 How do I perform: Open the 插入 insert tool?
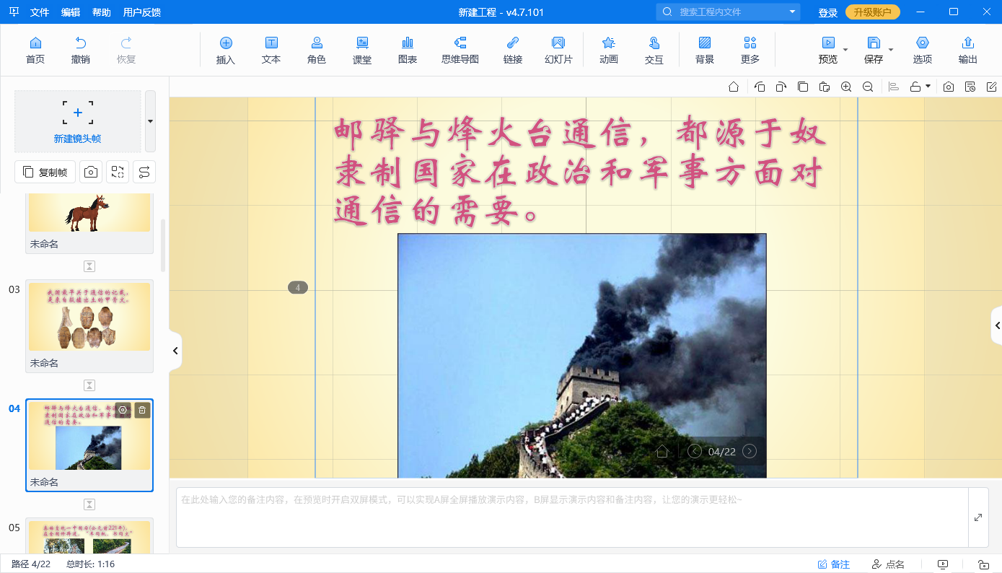click(226, 50)
